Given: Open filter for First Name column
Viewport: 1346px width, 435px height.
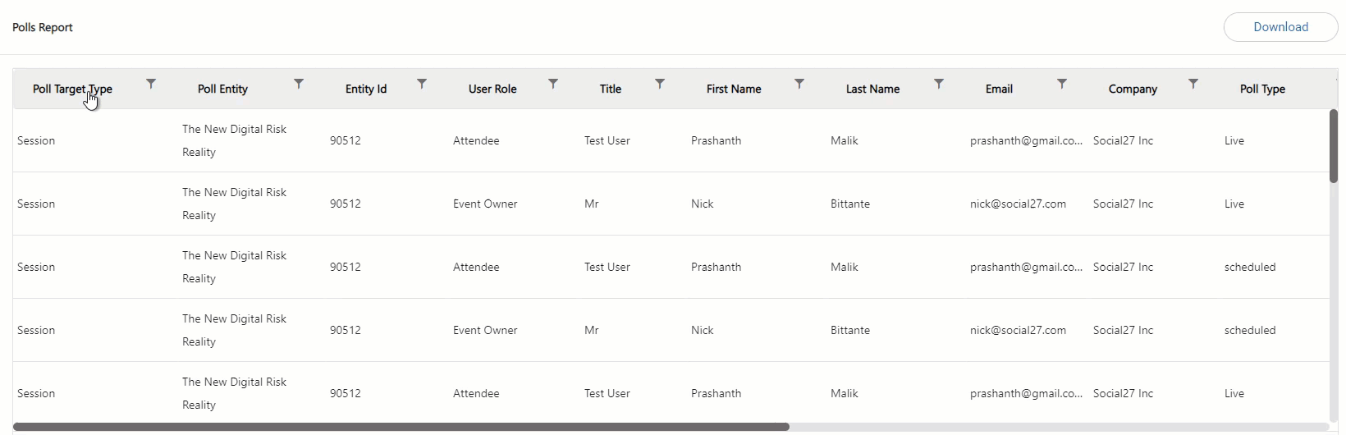Looking at the screenshot, I should (799, 84).
